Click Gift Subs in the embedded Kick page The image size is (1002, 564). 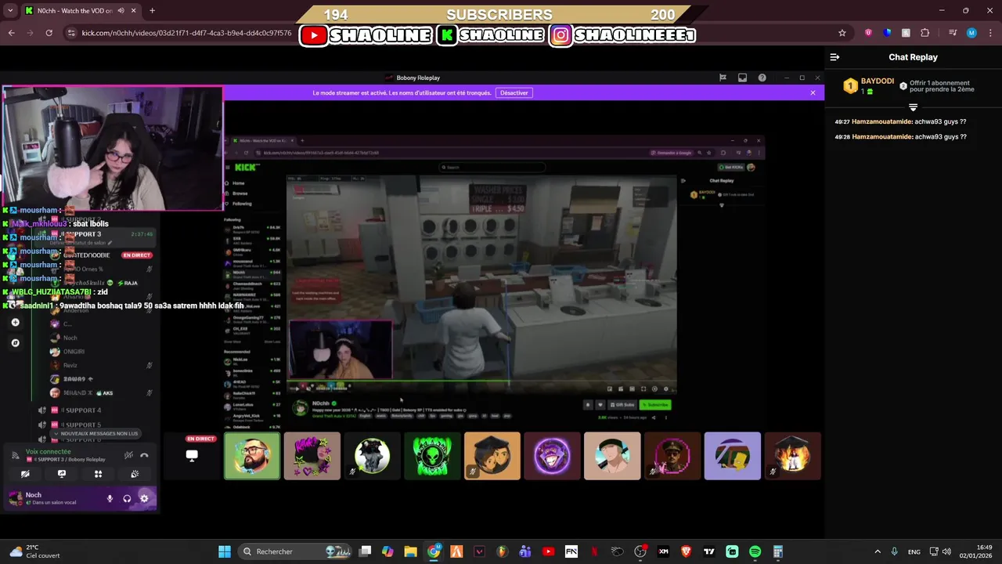tap(622, 405)
